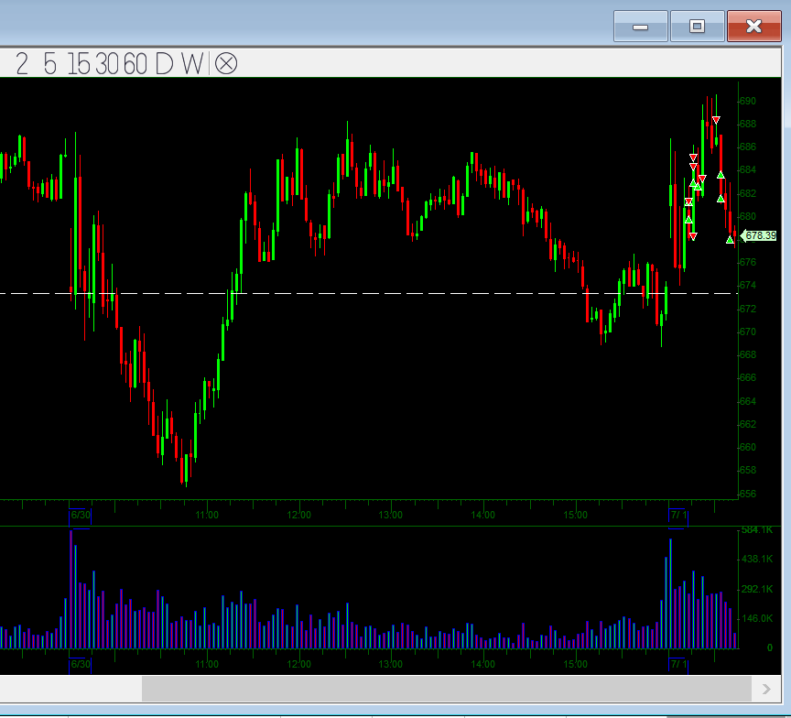Switch chart to 5-minute interval

pyautogui.click(x=49, y=64)
